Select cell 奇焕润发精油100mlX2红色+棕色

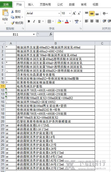coord(56,110)
